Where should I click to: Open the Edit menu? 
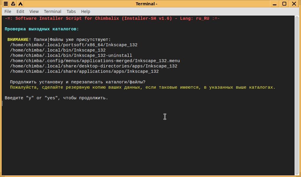[x=20, y=11]
